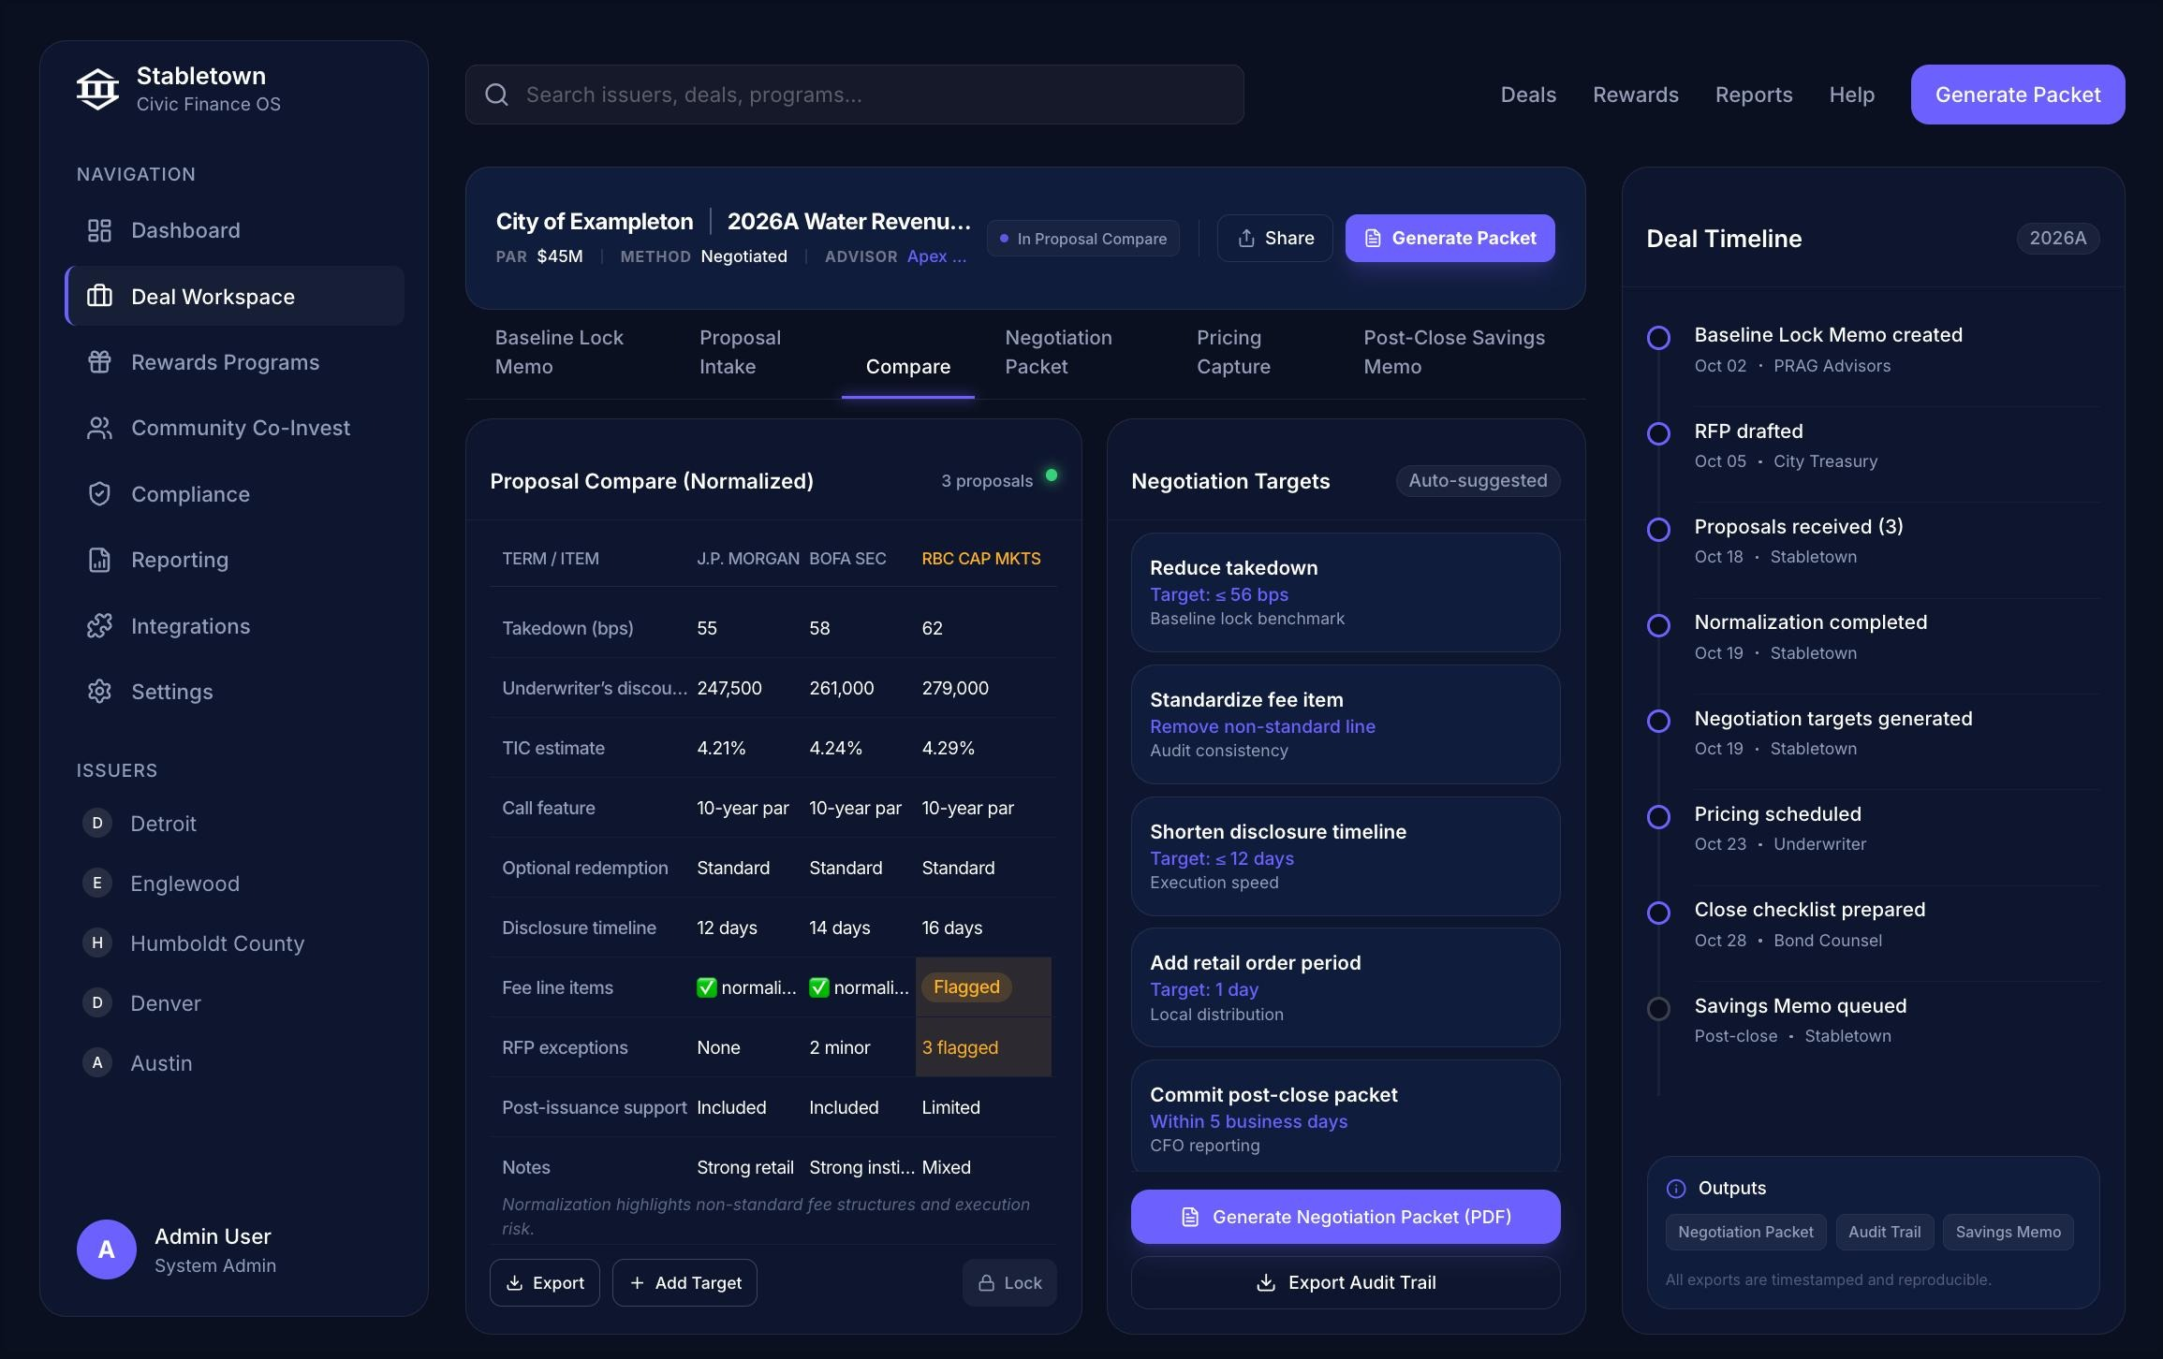Viewport: 2163px width, 1359px height.
Task: Click Generate Negotiation Packet (PDF) button
Action: click(1346, 1217)
